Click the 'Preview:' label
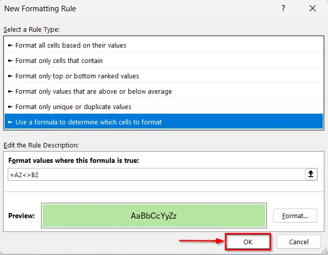 coord(22,216)
